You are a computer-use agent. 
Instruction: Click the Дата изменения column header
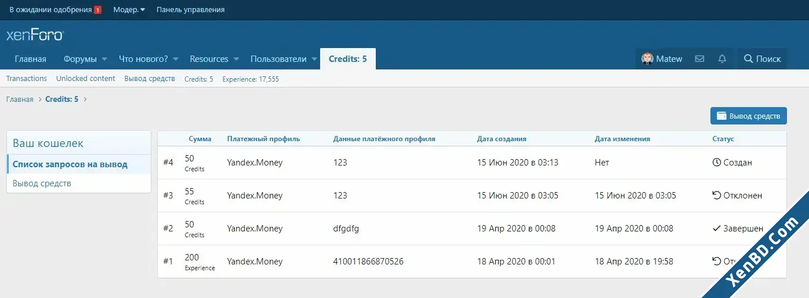[622, 139]
